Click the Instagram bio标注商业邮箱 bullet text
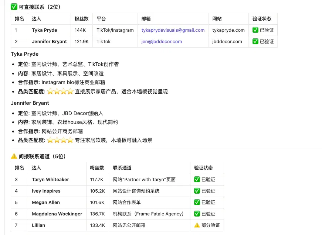The height and width of the screenshot is (235, 322). click(73, 82)
